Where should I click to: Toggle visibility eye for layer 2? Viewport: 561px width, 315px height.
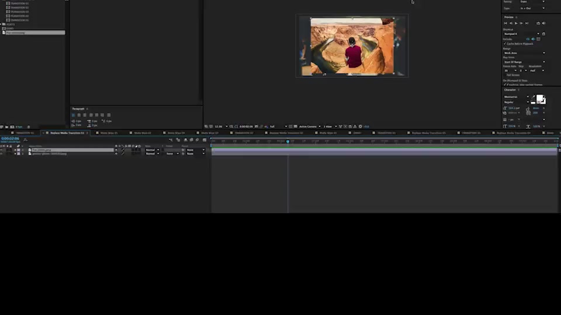(1, 153)
